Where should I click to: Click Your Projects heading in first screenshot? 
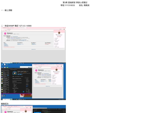pyautogui.click(x=20, y=43)
